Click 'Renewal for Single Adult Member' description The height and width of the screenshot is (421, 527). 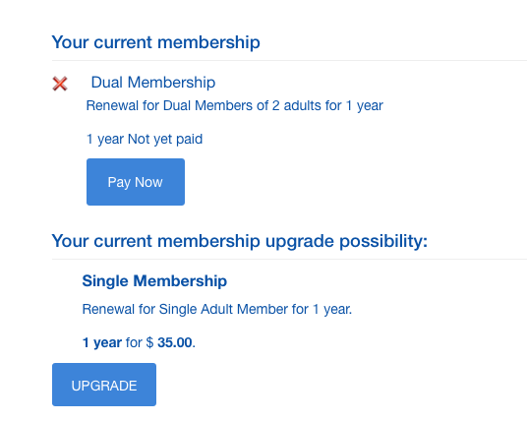click(x=217, y=310)
